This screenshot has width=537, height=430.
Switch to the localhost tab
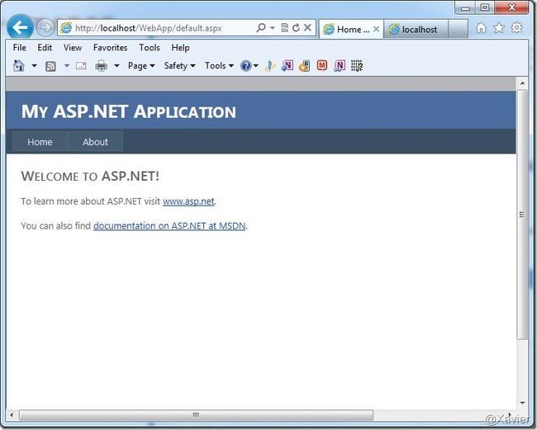(x=416, y=30)
